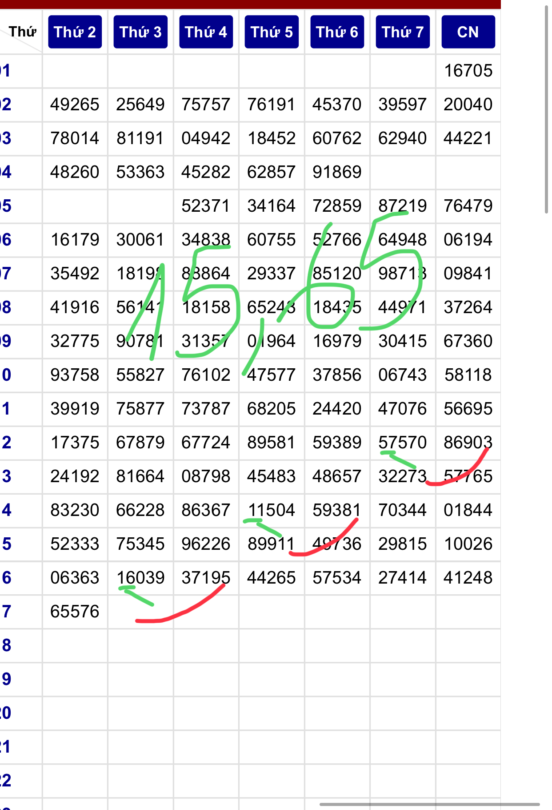Select the cell 35492

[x=75, y=274]
